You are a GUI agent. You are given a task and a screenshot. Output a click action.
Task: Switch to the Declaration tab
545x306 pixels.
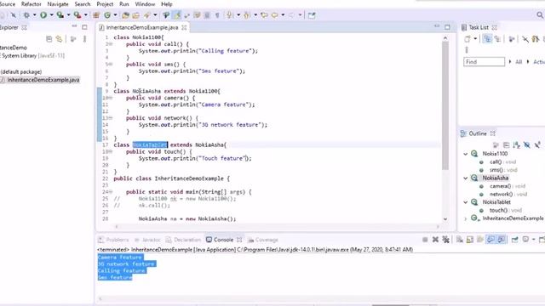(184, 240)
